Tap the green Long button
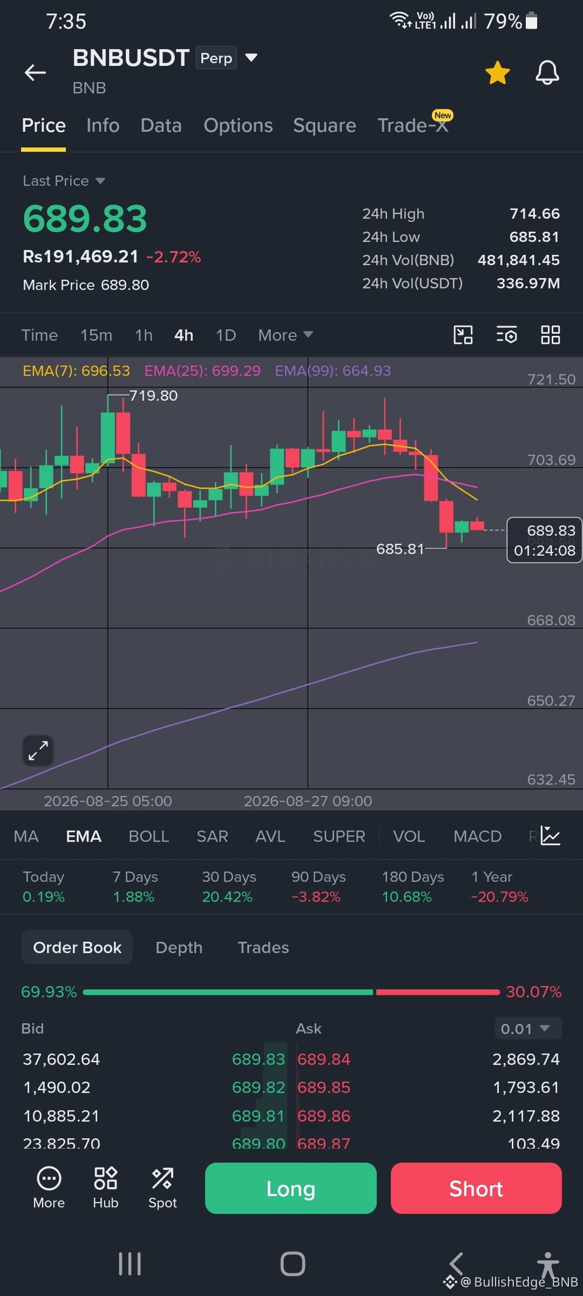 (291, 1188)
